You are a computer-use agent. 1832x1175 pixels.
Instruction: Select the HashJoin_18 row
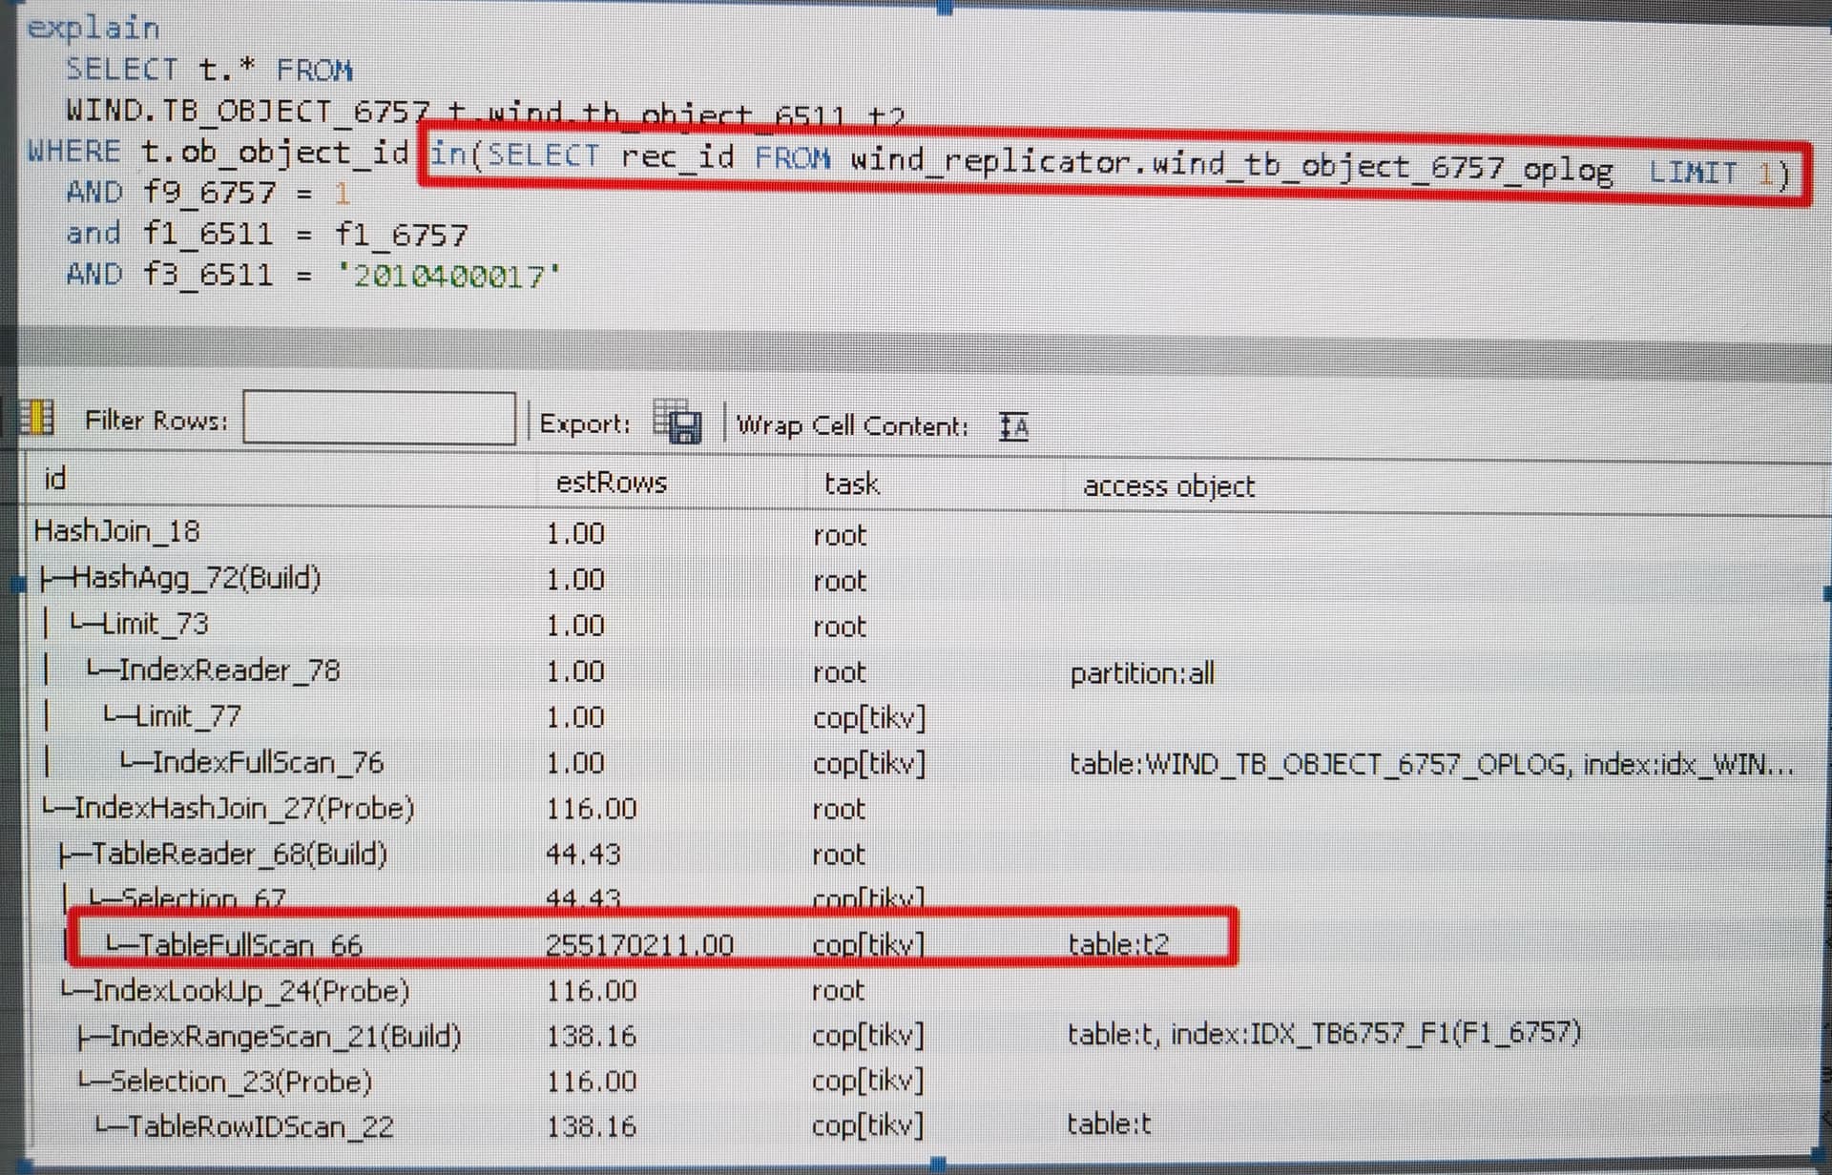[x=116, y=530]
